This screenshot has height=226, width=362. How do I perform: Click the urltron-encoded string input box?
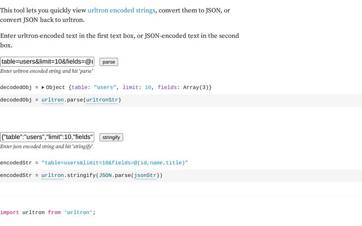pos(48,62)
